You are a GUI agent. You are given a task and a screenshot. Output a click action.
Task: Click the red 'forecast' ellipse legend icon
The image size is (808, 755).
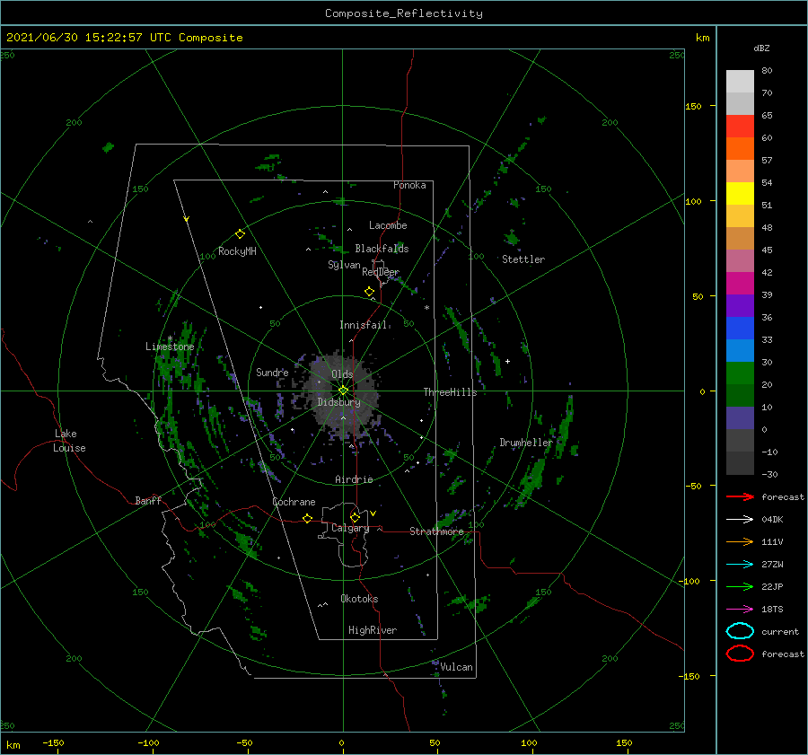(x=740, y=654)
